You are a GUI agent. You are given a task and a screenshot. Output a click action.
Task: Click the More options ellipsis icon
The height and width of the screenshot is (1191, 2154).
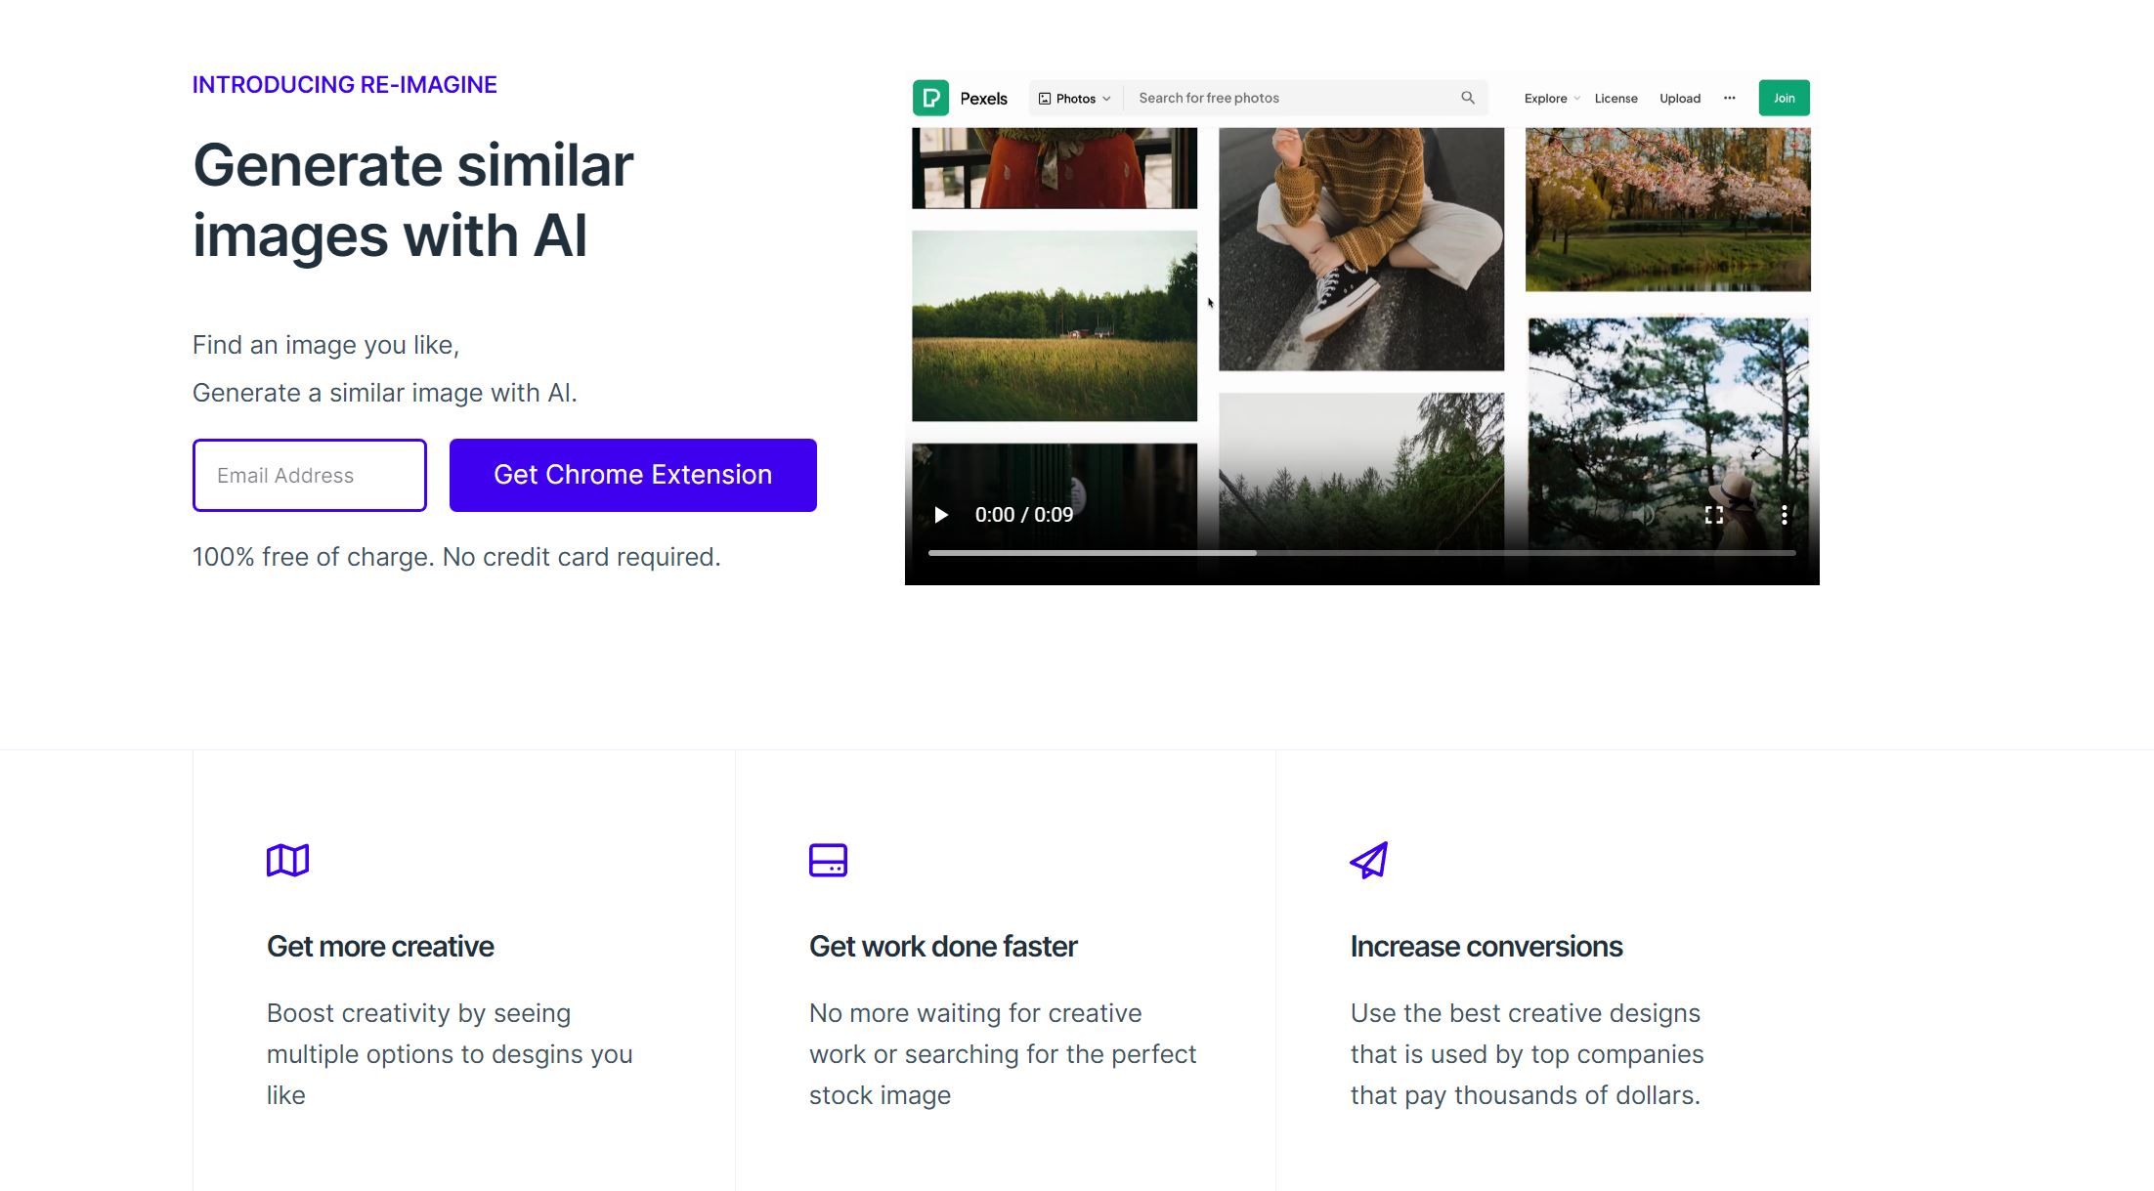point(1730,99)
